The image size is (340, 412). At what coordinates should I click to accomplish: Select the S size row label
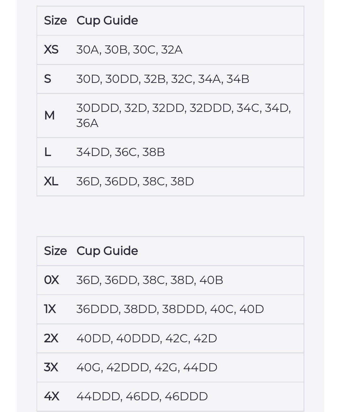[48, 79]
